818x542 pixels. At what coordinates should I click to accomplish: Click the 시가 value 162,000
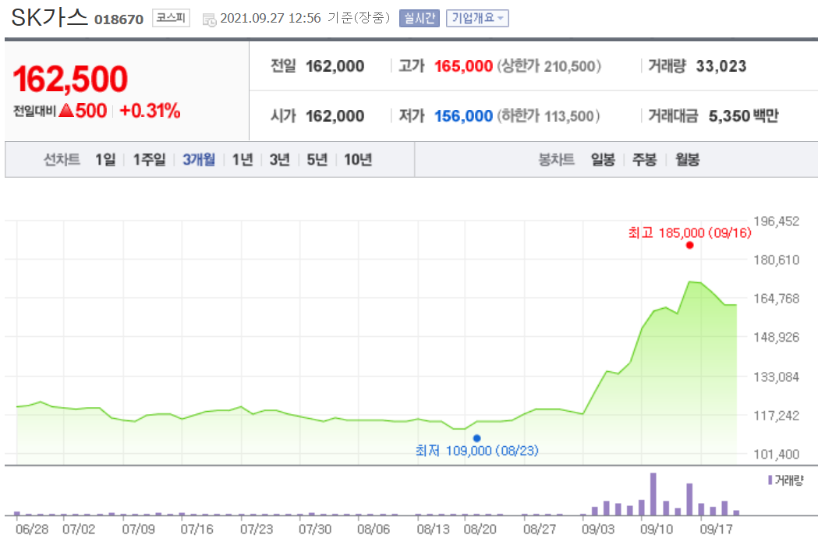tap(335, 115)
